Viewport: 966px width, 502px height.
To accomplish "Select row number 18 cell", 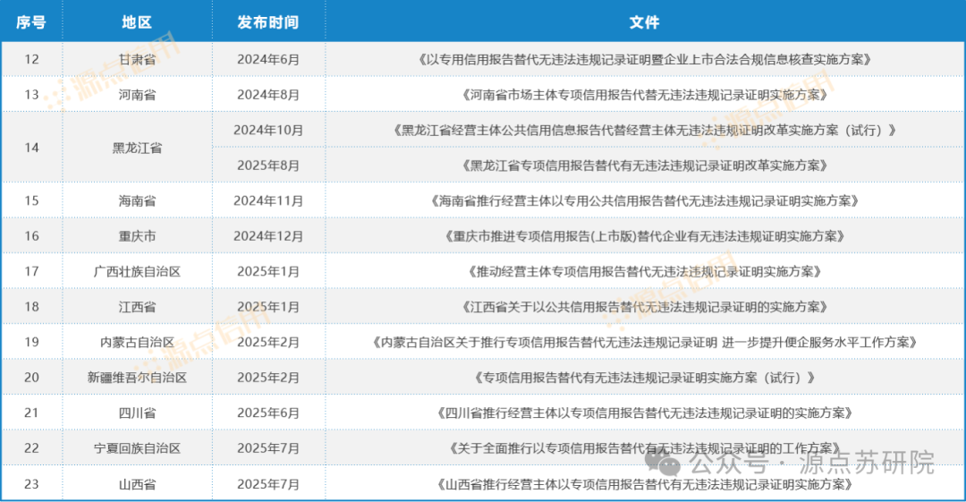I will point(31,307).
